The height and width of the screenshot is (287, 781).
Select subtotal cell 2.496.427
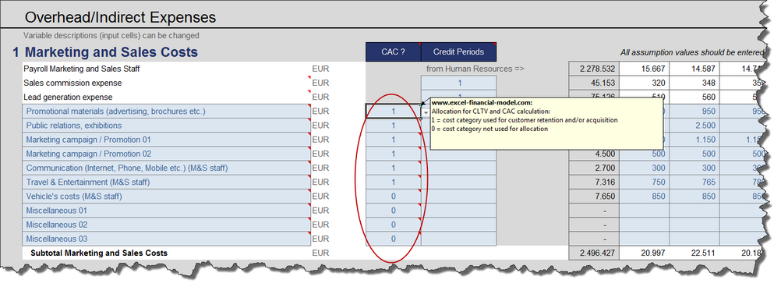point(594,253)
